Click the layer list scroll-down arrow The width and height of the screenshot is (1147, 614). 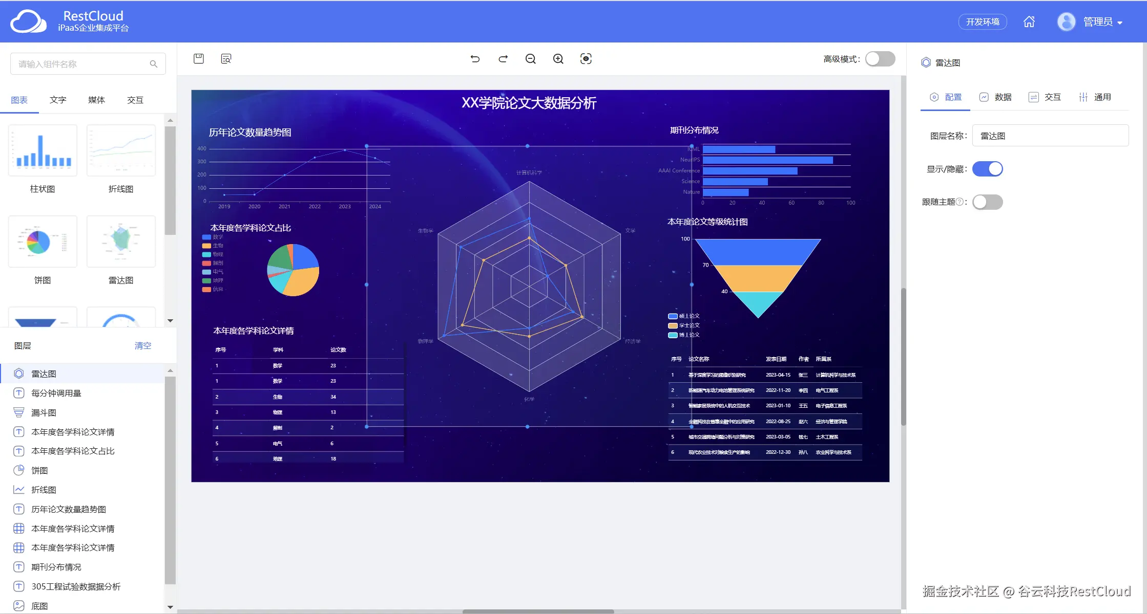(x=170, y=607)
